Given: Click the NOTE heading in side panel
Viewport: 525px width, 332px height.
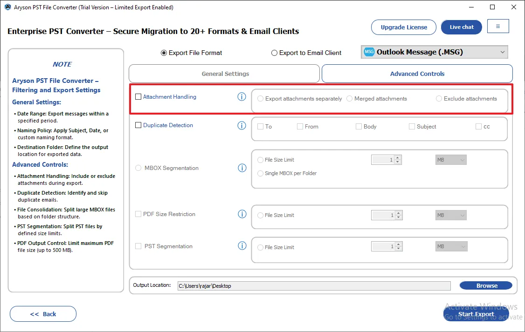Looking at the screenshot, I should 62,64.
